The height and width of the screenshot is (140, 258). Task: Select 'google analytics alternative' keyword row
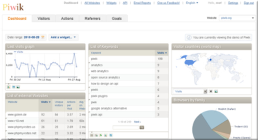click(128, 108)
